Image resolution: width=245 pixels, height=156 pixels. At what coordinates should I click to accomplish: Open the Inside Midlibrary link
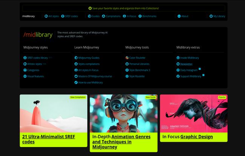coord(190,58)
